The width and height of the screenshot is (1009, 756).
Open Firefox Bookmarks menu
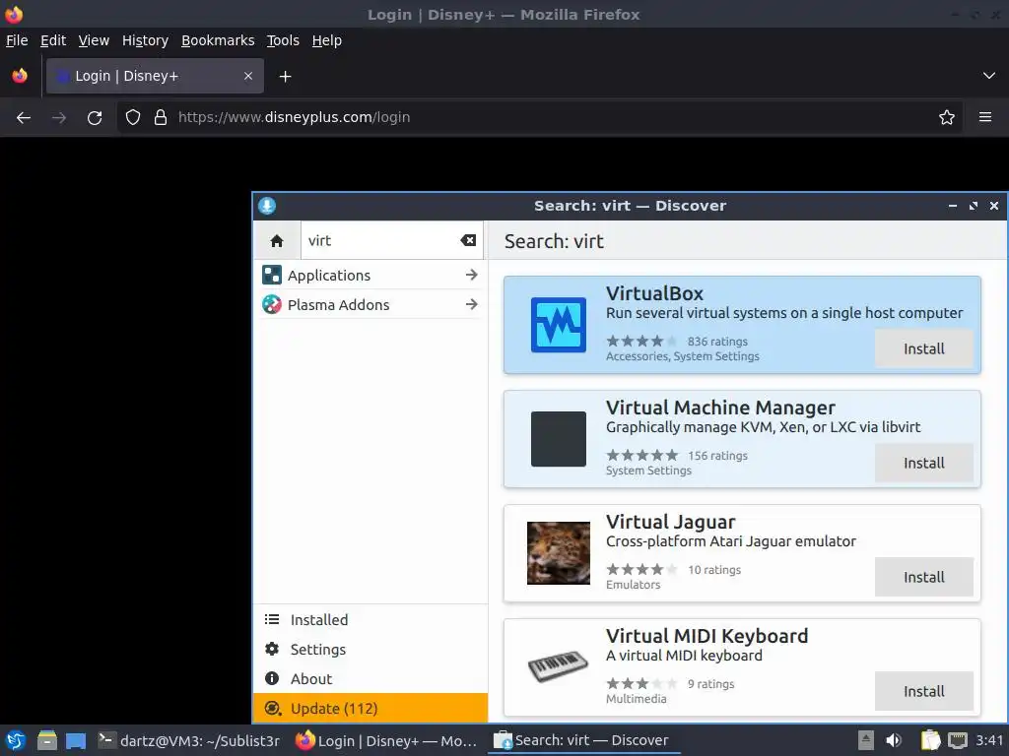point(218,40)
